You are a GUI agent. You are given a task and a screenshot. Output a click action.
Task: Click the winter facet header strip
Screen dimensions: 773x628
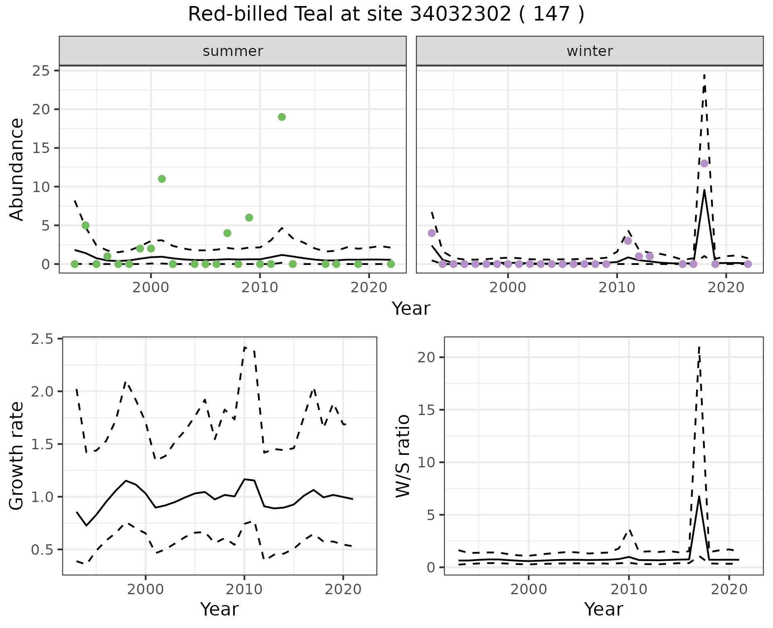[589, 51]
